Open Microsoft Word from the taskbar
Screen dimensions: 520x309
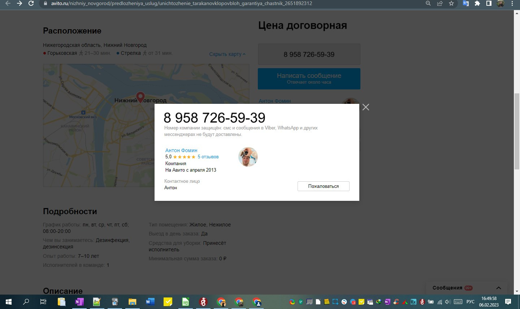pyautogui.click(x=150, y=302)
